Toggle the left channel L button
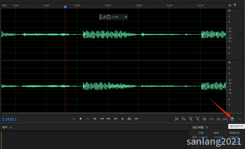245x149 pixels. 240,35
